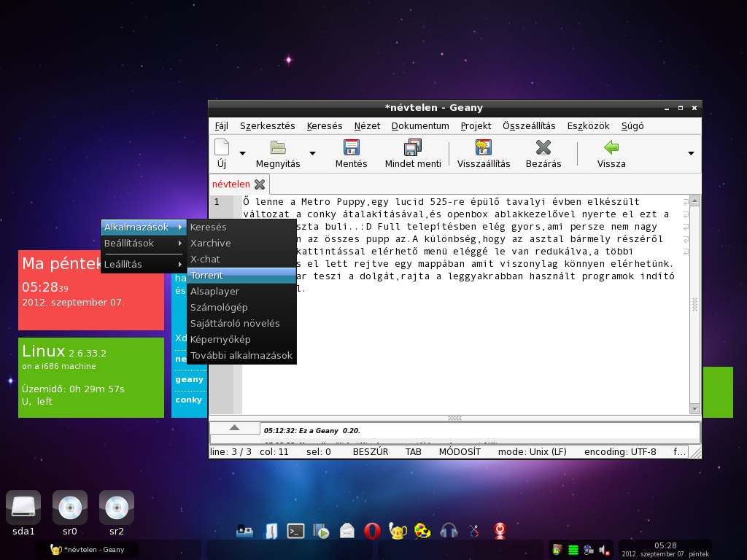Expand the Beállítások submenu
Screen dimensions: 747x560
(144, 244)
